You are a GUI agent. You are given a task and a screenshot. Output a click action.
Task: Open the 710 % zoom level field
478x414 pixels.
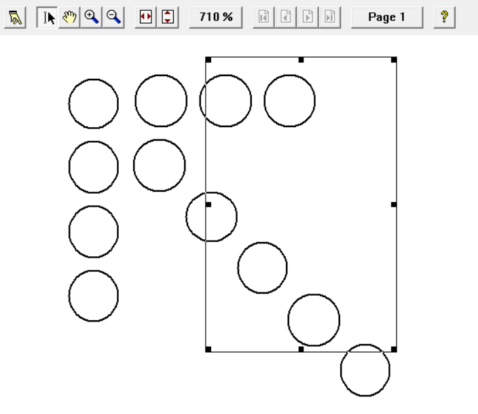[x=216, y=17]
